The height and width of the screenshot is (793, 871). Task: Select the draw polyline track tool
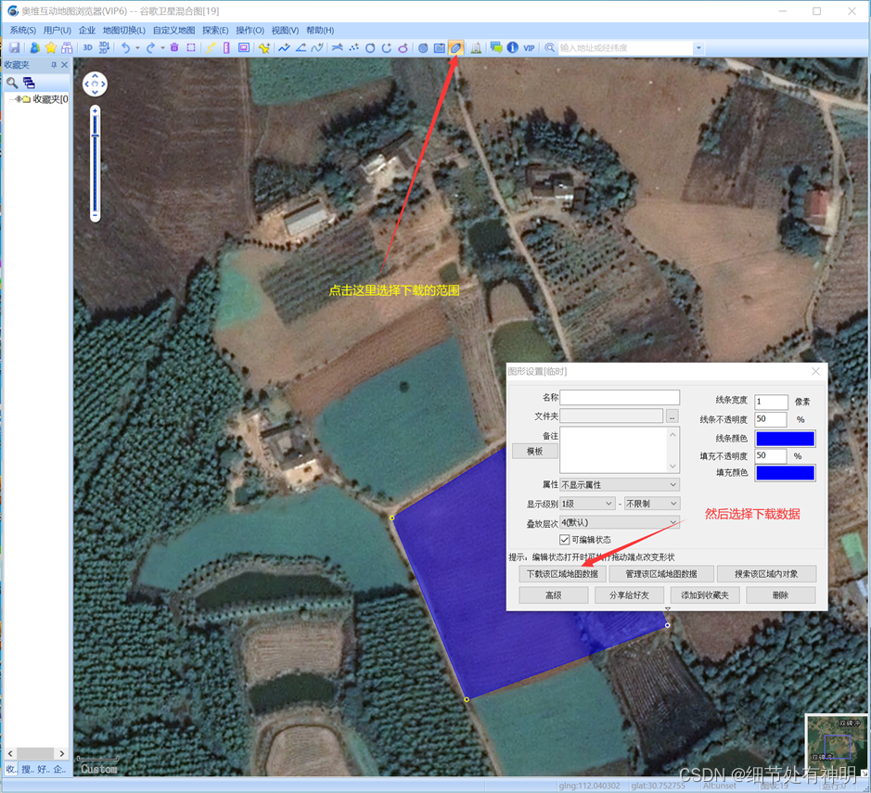[284, 48]
